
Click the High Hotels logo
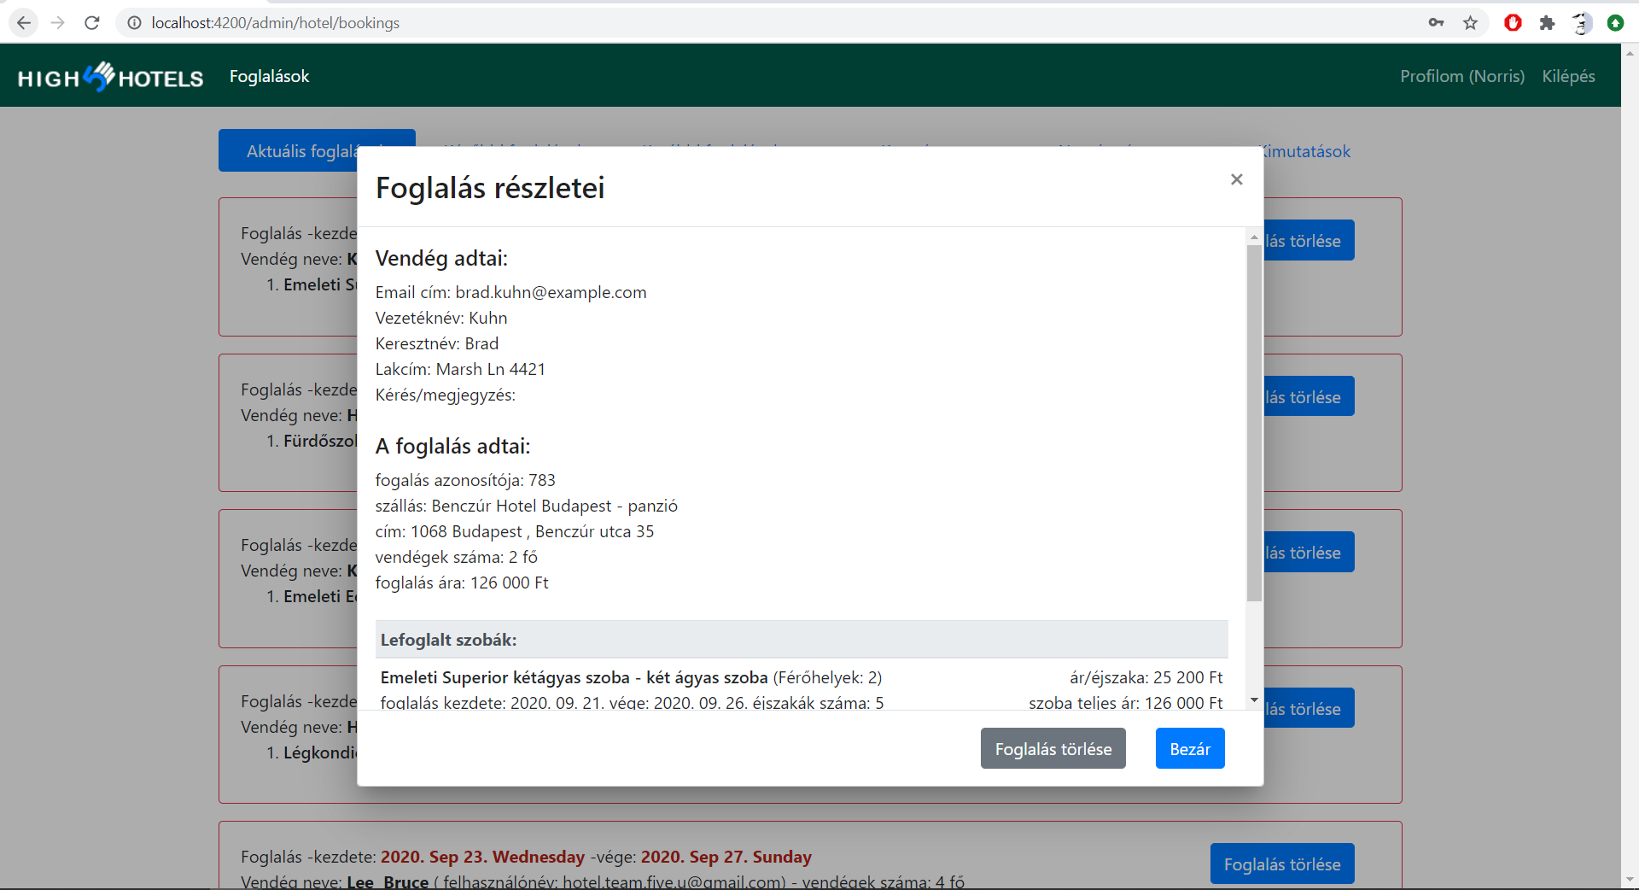[x=110, y=77]
